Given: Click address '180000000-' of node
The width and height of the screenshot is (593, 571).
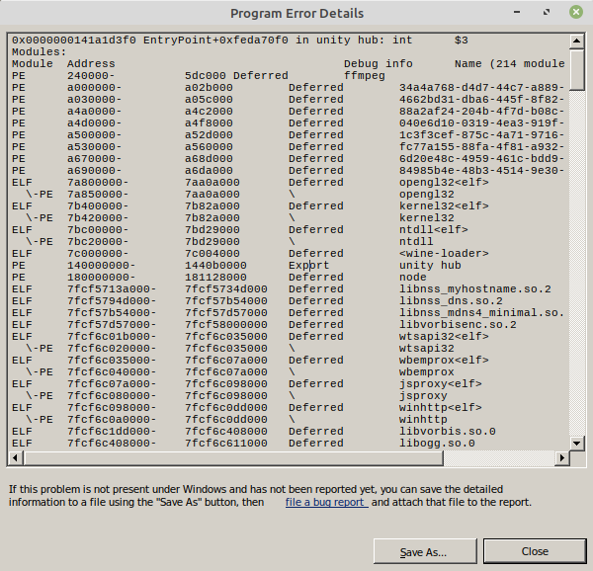Looking at the screenshot, I should [x=102, y=277].
